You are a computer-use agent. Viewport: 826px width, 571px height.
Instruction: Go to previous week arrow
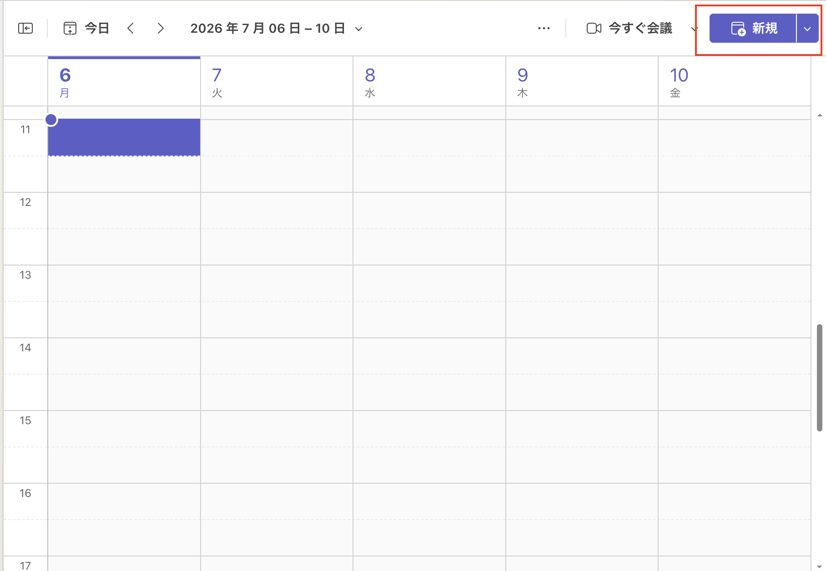131,28
